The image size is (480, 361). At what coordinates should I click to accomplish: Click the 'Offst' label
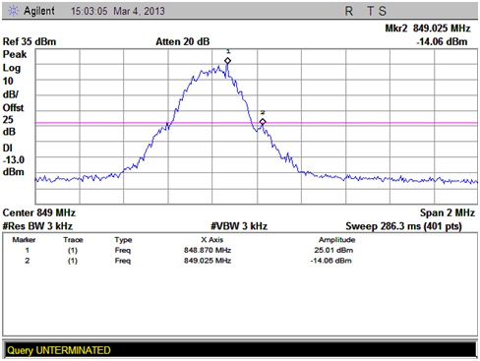pyautogui.click(x=13, y=108)
